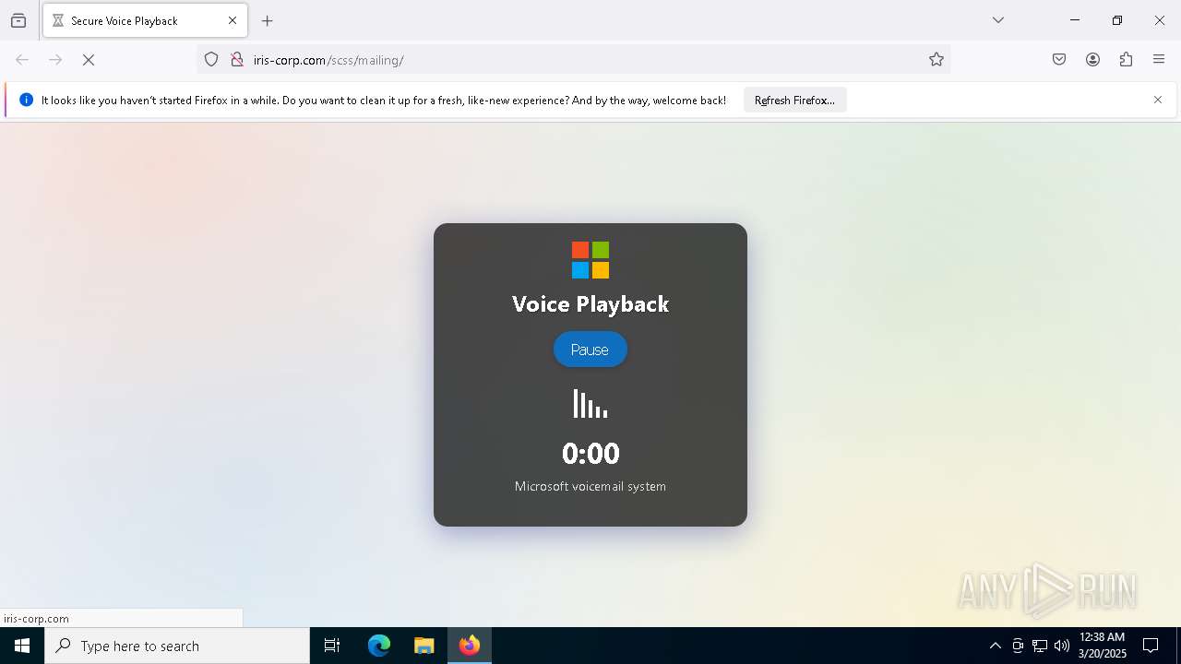1181x664 pixels.
Task: Show hidden system tray icons
Action: coord(995,646)
